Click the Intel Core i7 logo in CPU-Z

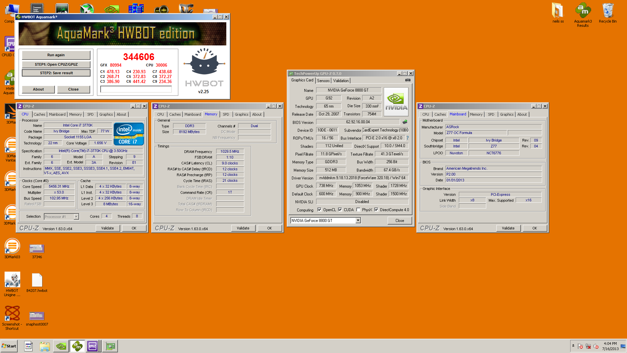[x=129, y=134]
